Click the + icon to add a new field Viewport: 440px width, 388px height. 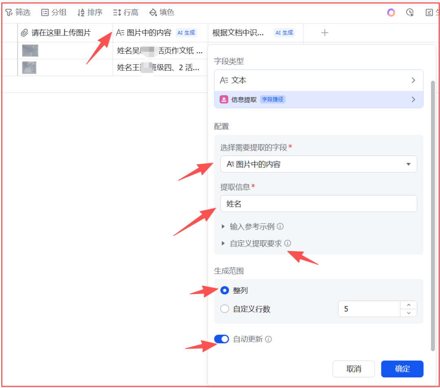(x=325, y=33)
